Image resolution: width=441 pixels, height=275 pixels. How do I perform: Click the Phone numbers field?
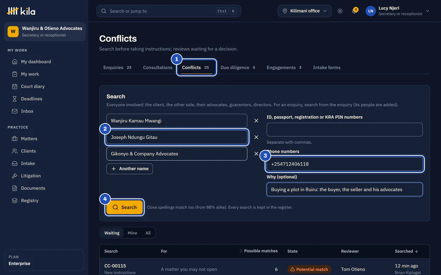point(345,164)
